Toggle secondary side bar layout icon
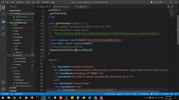 158,2
